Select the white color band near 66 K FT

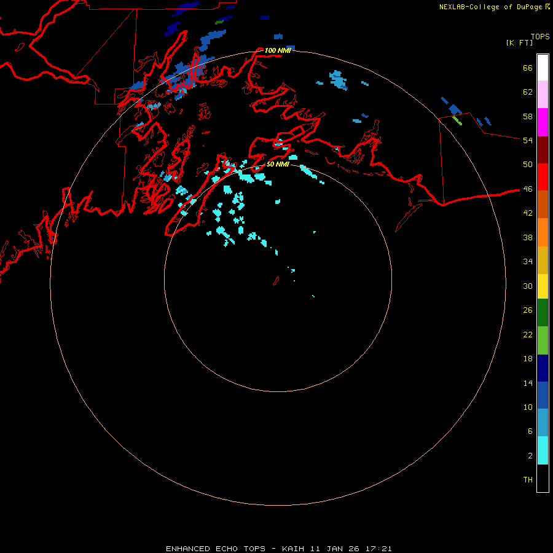543,68
